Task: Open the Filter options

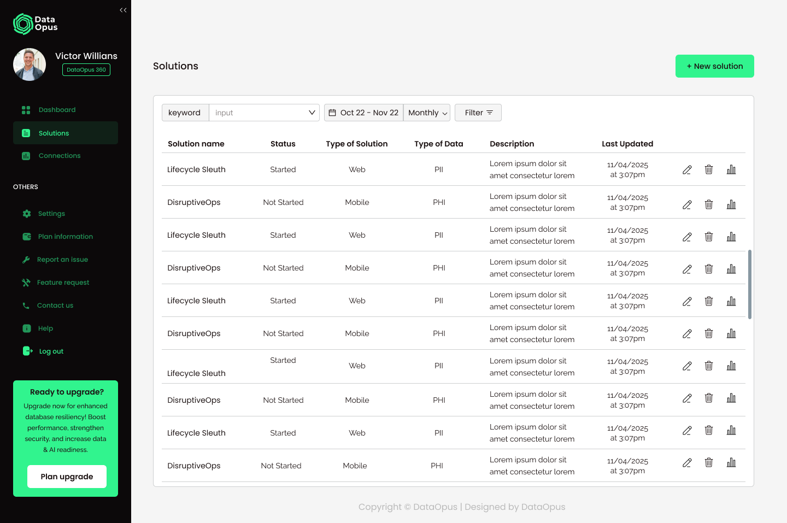Action: (x=478, y=113)
